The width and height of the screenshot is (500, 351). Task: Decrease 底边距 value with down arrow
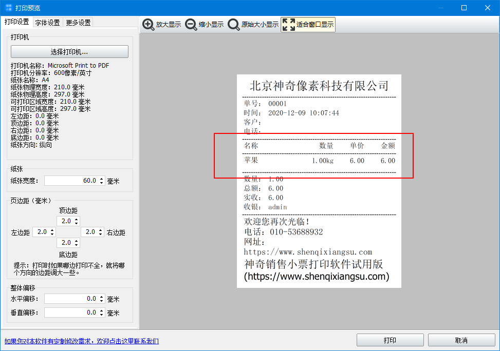(x=76, y=245)
